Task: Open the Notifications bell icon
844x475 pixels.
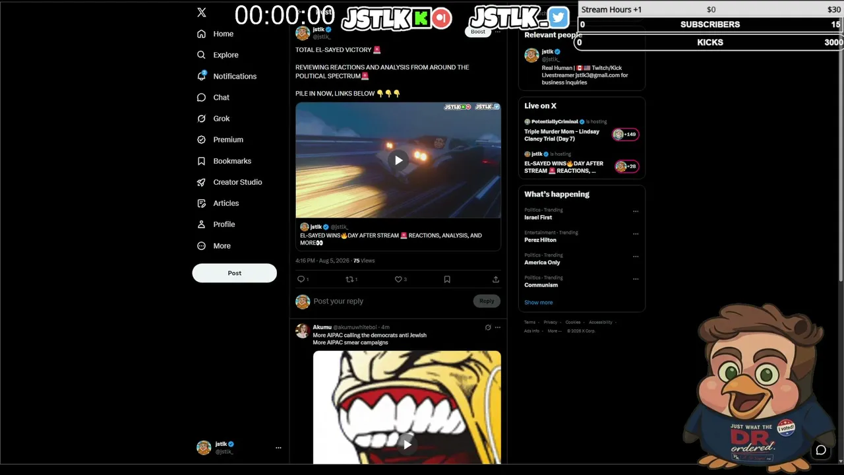Action: point(201,76)
